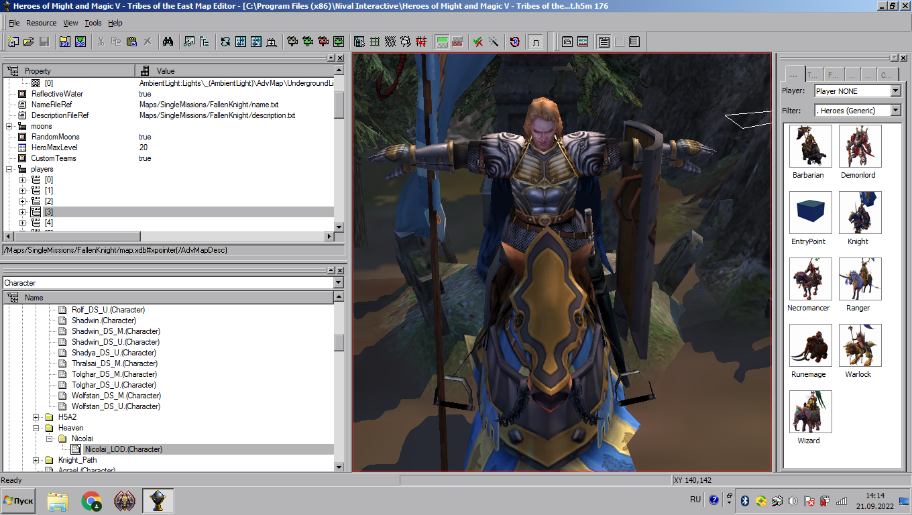This screenshot has height=515, width=912.
Task: Open the Пуск Start button
Action: [19, 501]
